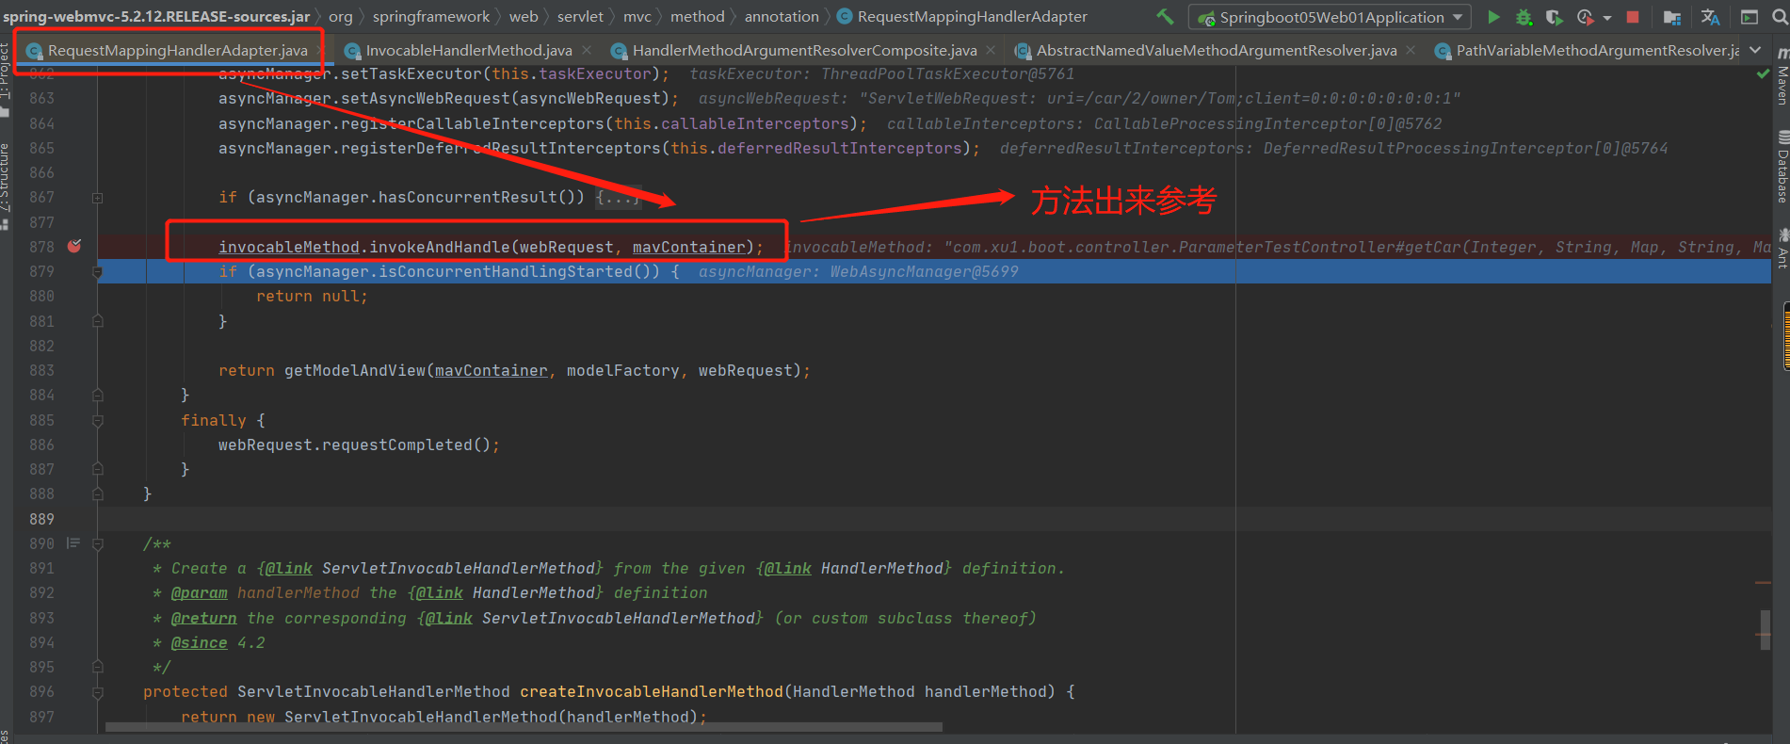Click the fold end marker at line 887
This screenshot has width=1790, height=744.
point(97,470)
